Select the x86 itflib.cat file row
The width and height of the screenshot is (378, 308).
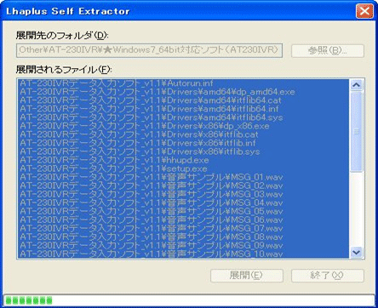point(183,134)
